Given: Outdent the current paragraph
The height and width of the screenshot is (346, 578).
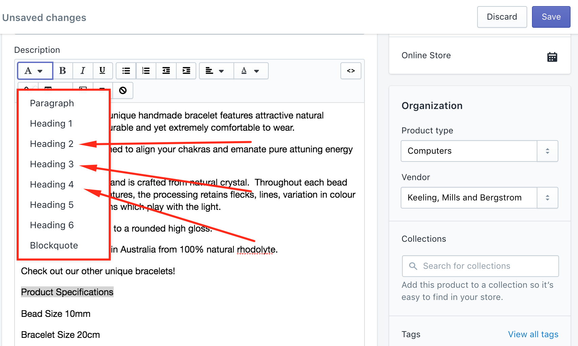Looking at the screenshot, I should (166, 71).
